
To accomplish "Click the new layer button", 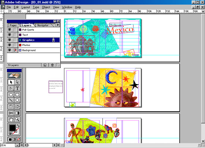I will click(45, 65).
